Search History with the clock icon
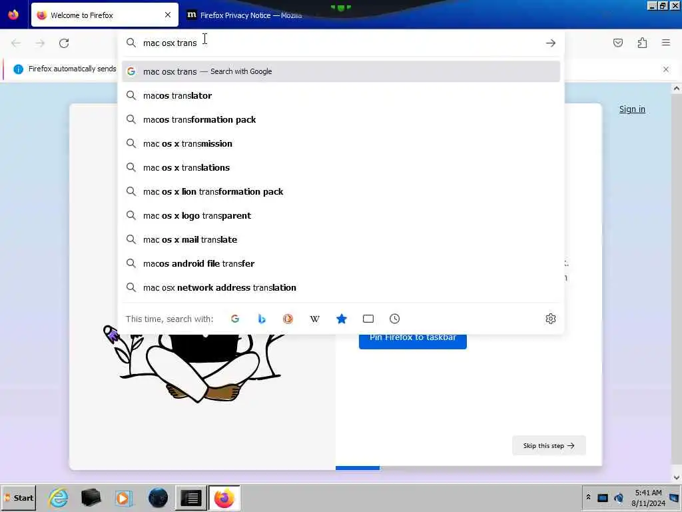This screenshot has height=512, width=682. [394, 319]
